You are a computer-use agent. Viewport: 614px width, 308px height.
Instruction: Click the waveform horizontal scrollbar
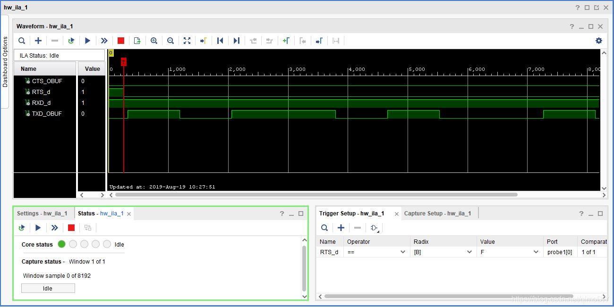[316, 195]
